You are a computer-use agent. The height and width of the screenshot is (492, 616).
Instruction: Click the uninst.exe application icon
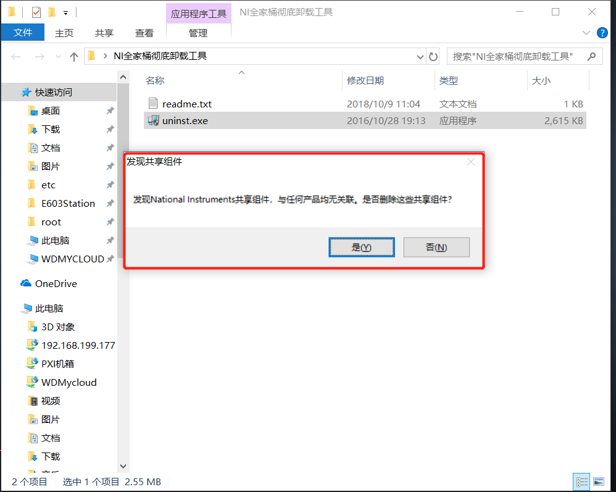[153, 120]
